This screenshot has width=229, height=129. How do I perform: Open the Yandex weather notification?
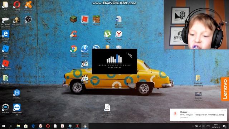point(199,115)
